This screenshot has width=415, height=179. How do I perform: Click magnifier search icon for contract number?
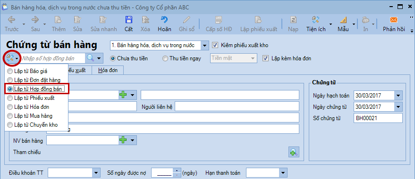91,58
